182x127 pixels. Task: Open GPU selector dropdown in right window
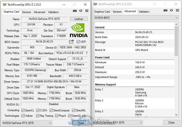coord(118,123)
